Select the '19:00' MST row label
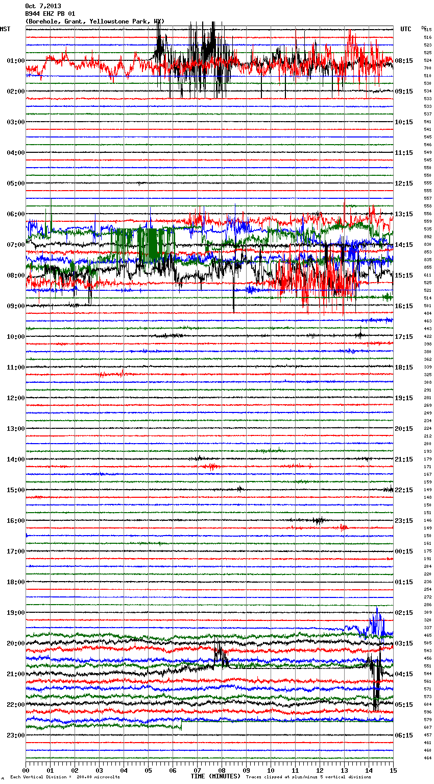This screenshot has width=434, height=784. [x=15, y=613]
